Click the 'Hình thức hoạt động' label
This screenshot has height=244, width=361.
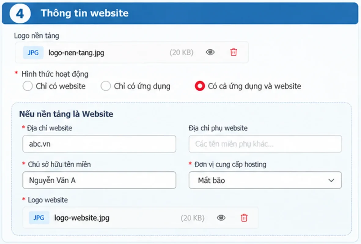55,74
